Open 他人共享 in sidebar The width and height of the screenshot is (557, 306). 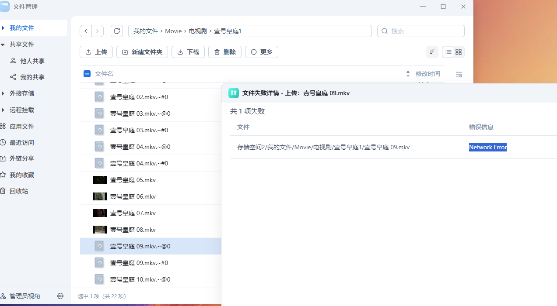click(x=32, y=61)
